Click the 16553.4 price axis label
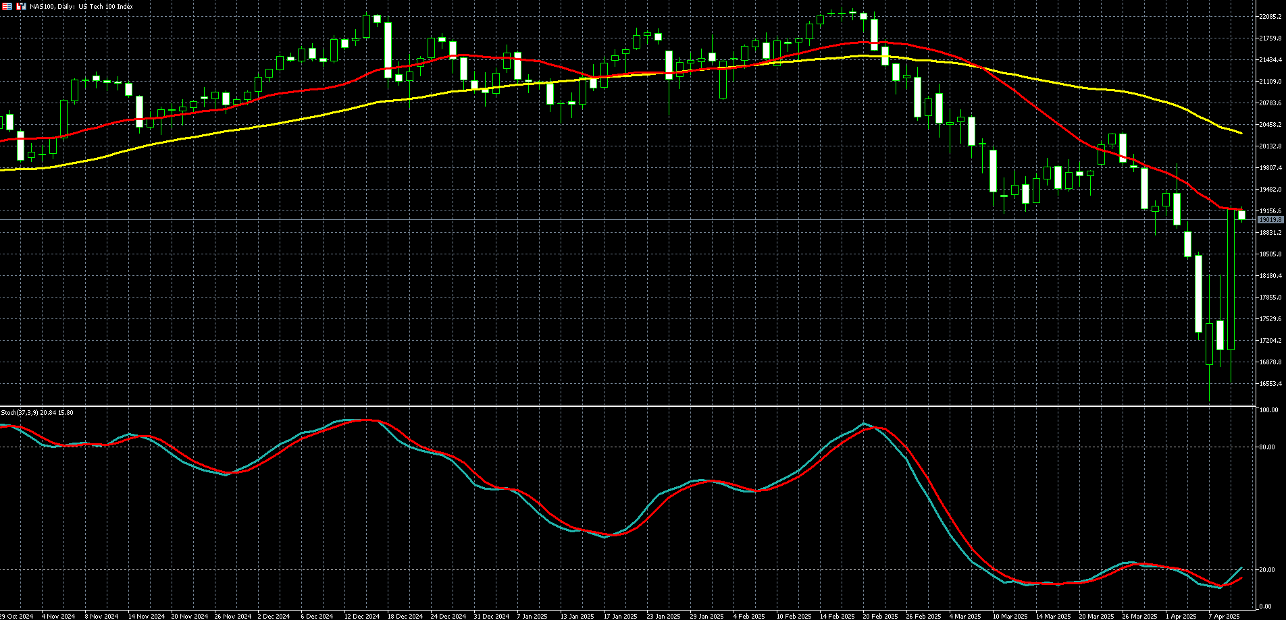The height and width of the screenshot is (620, 1286). coord(1270,384)
